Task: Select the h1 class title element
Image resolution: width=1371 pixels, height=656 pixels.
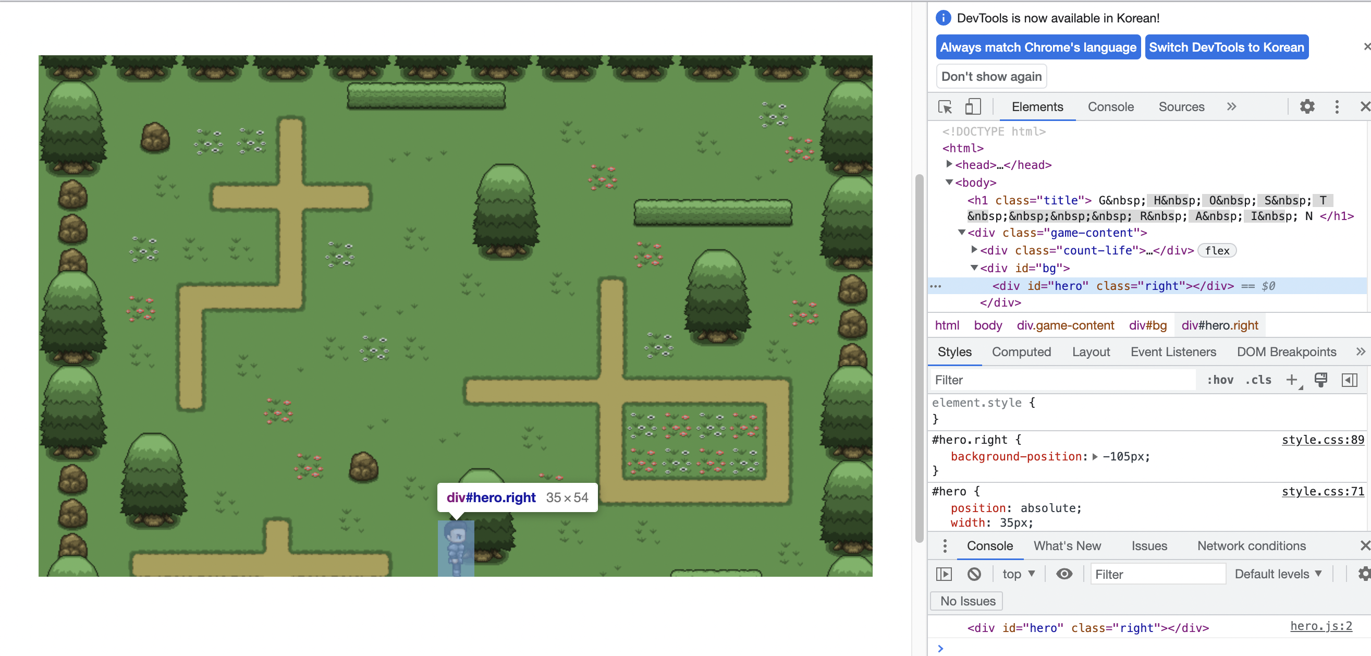Action: click(1160, 208)
